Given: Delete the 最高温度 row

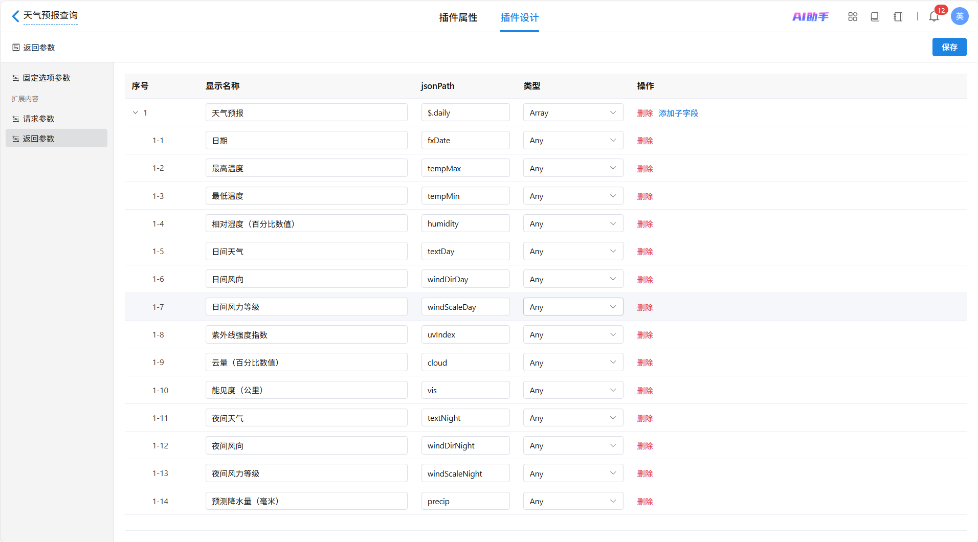Looking at the screenshot, I should (644, 169).
